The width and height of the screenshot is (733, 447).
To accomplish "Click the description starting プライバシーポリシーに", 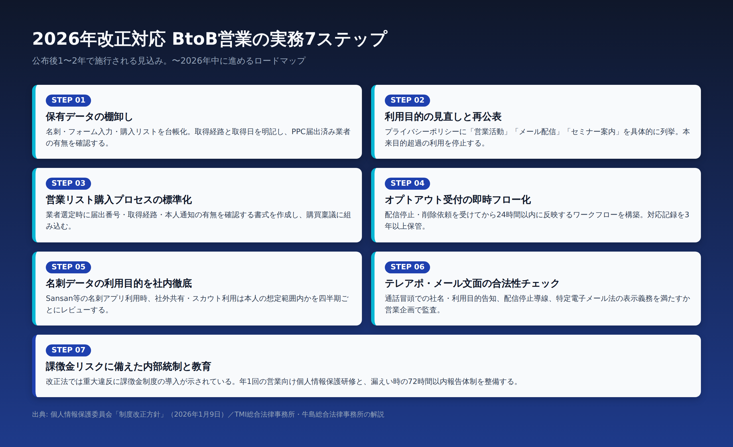I will [537, 138].
